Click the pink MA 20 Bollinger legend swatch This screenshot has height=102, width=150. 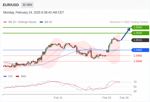click(x=5, y=22)
